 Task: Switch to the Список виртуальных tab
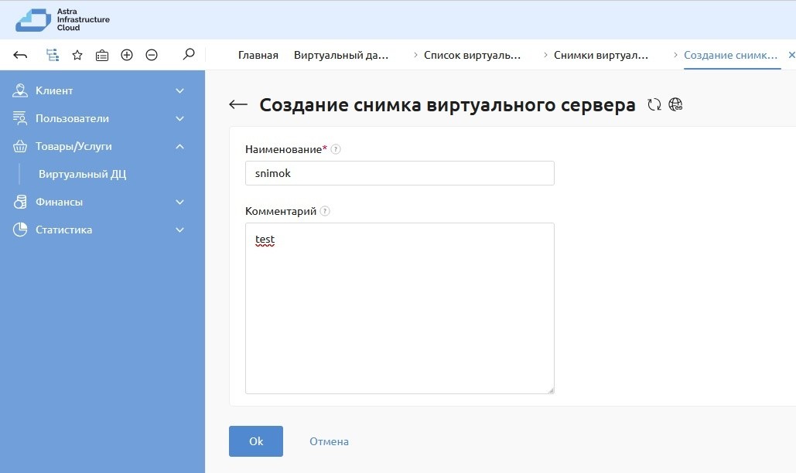point(472,56)
